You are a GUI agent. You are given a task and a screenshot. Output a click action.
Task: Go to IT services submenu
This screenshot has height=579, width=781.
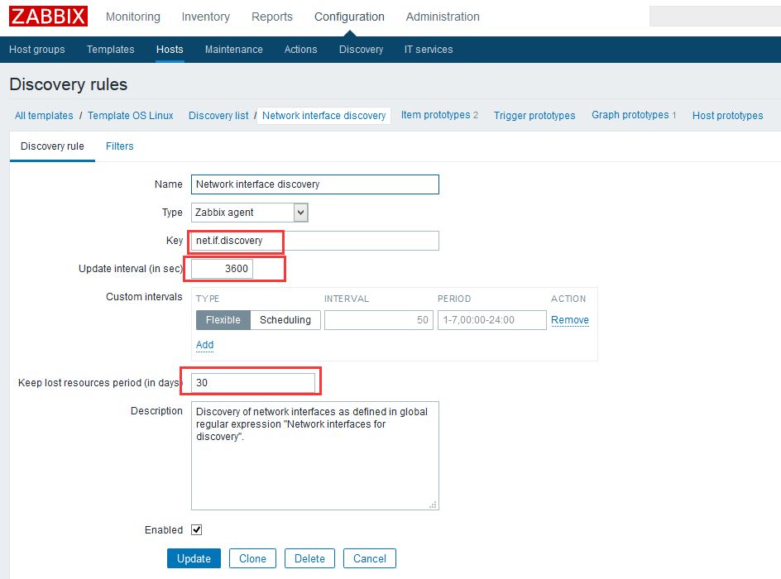429,50
